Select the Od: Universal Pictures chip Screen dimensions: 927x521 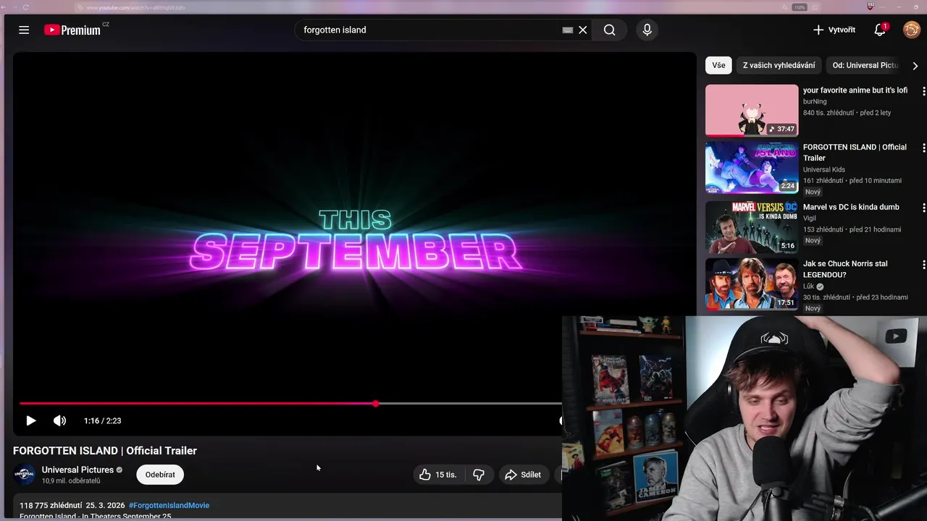pyautogui.click(x=865, y=65)
